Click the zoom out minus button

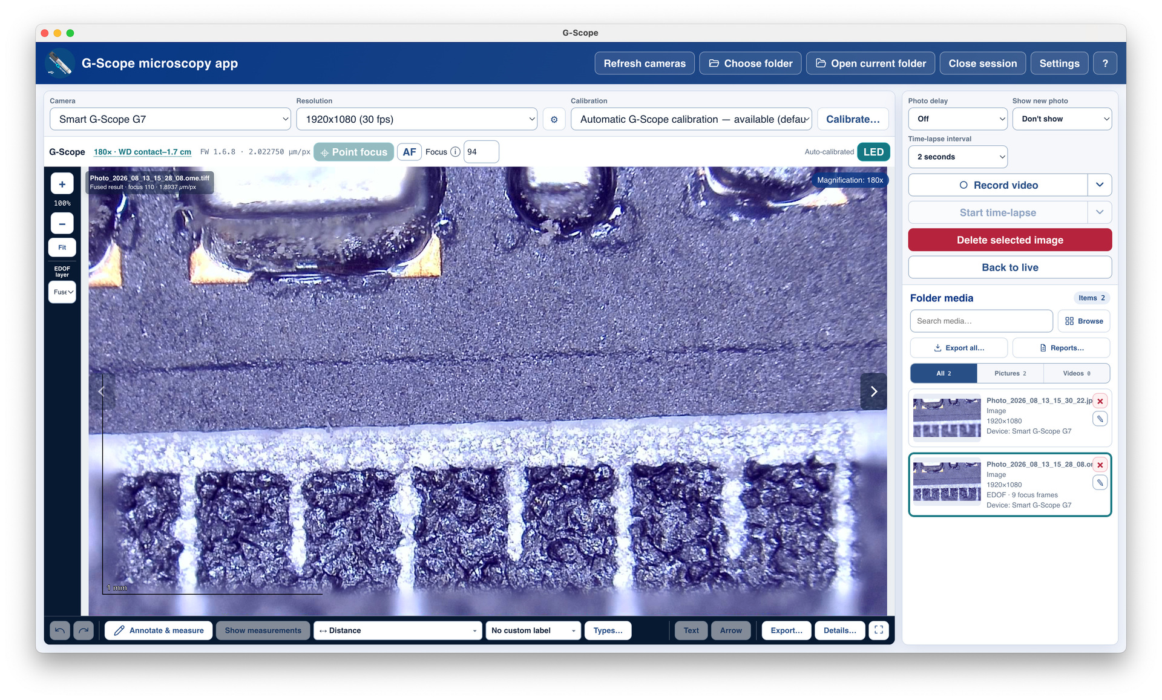coord(62,223)
